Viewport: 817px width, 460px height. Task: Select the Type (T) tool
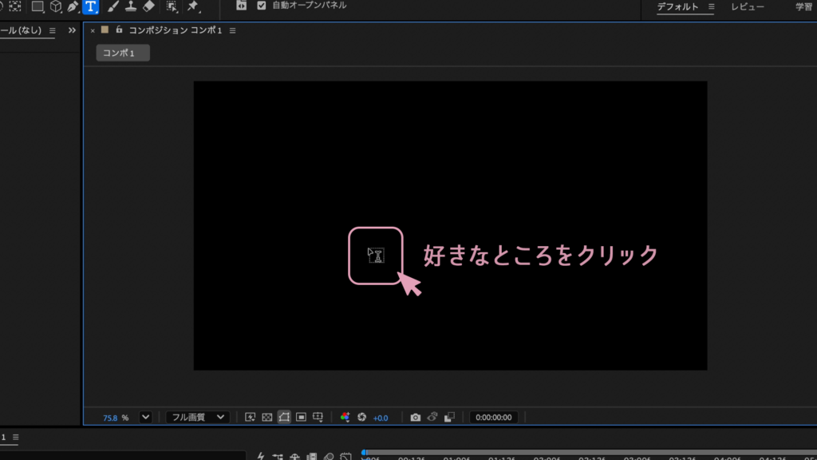[x=91, y=6]
